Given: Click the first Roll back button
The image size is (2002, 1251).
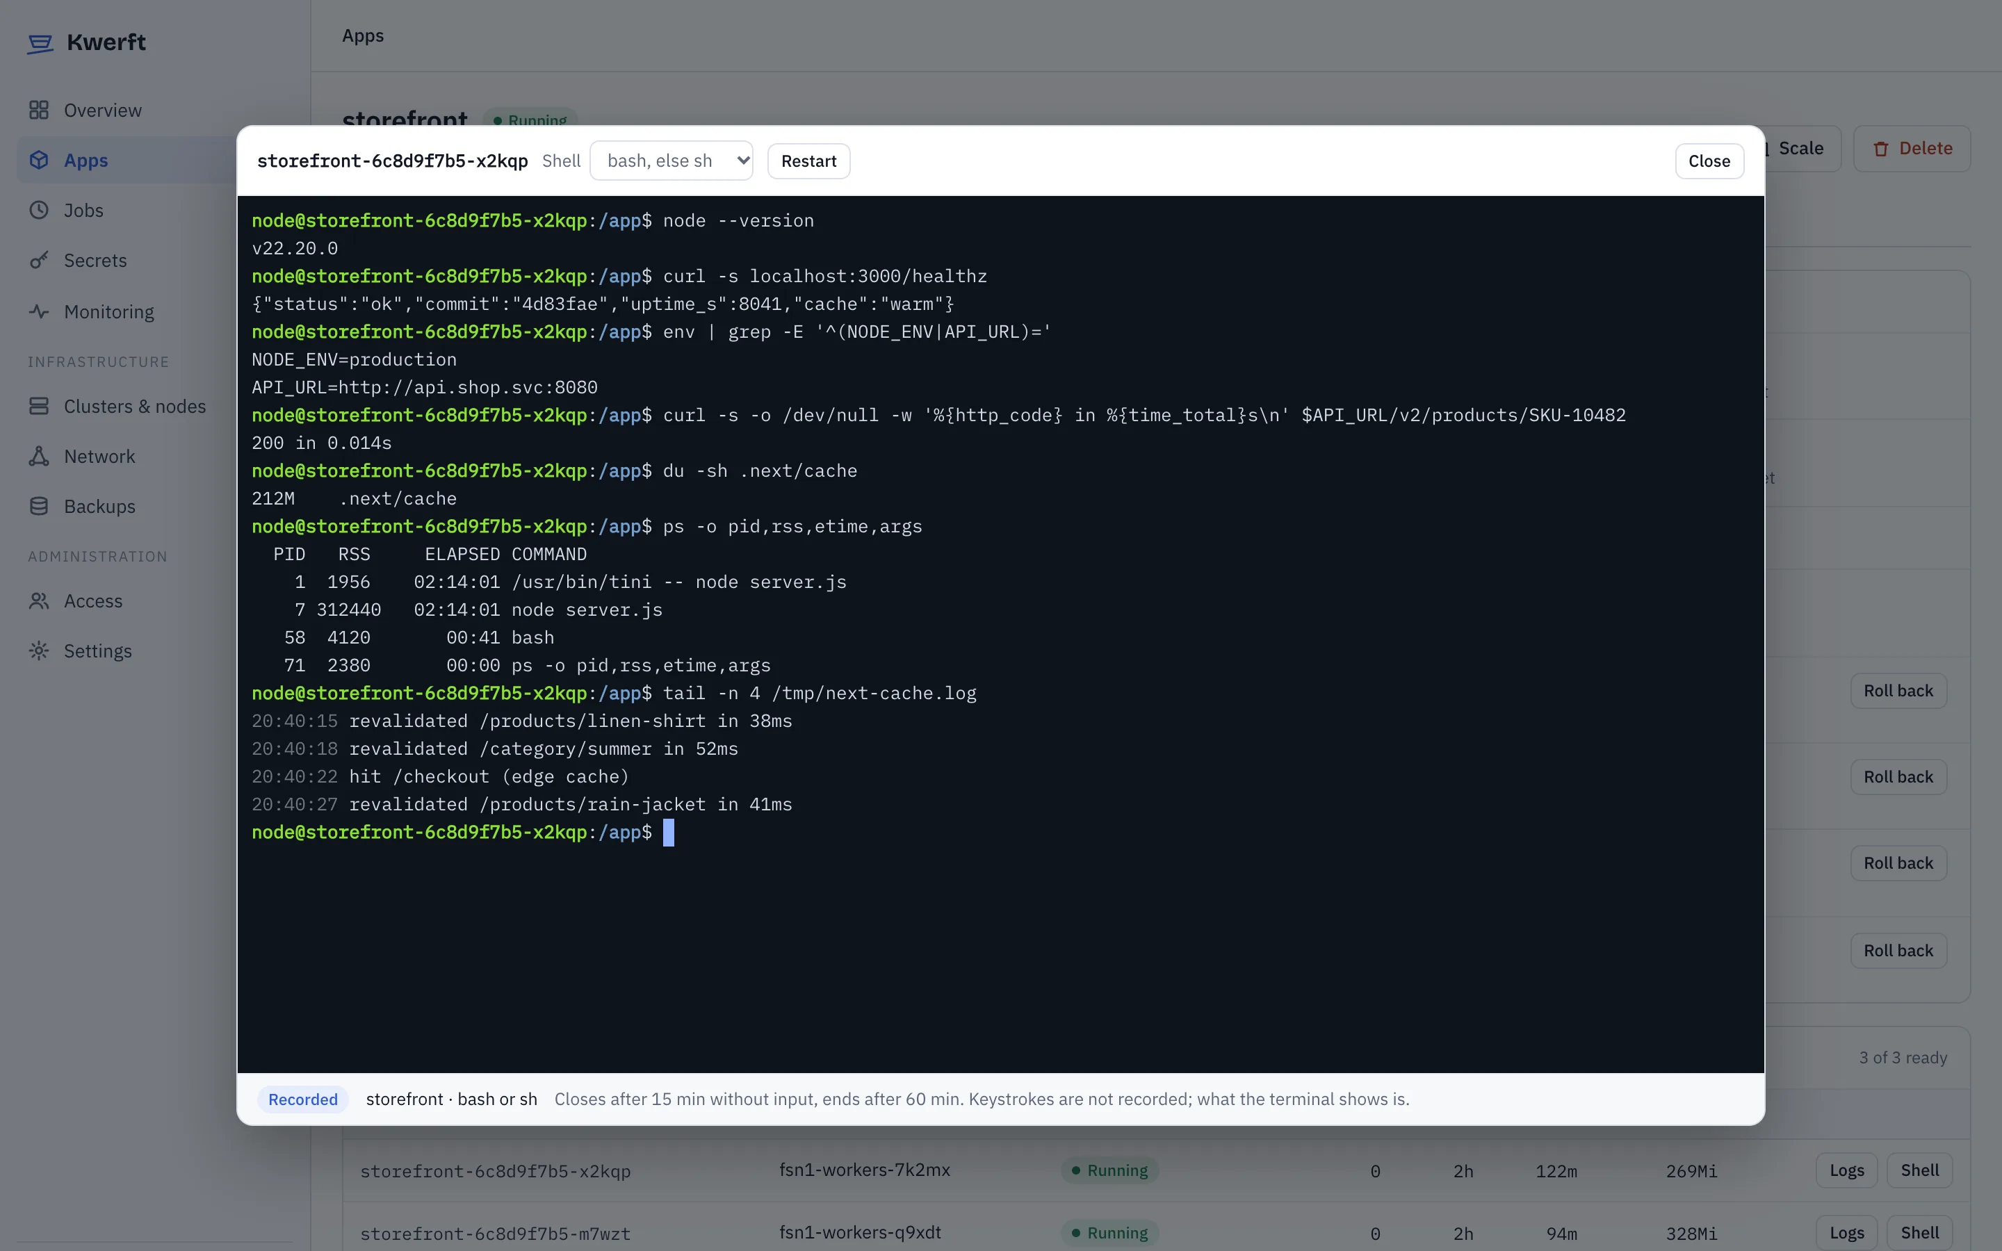Looking at the screenshot, I should [1898, 691].
